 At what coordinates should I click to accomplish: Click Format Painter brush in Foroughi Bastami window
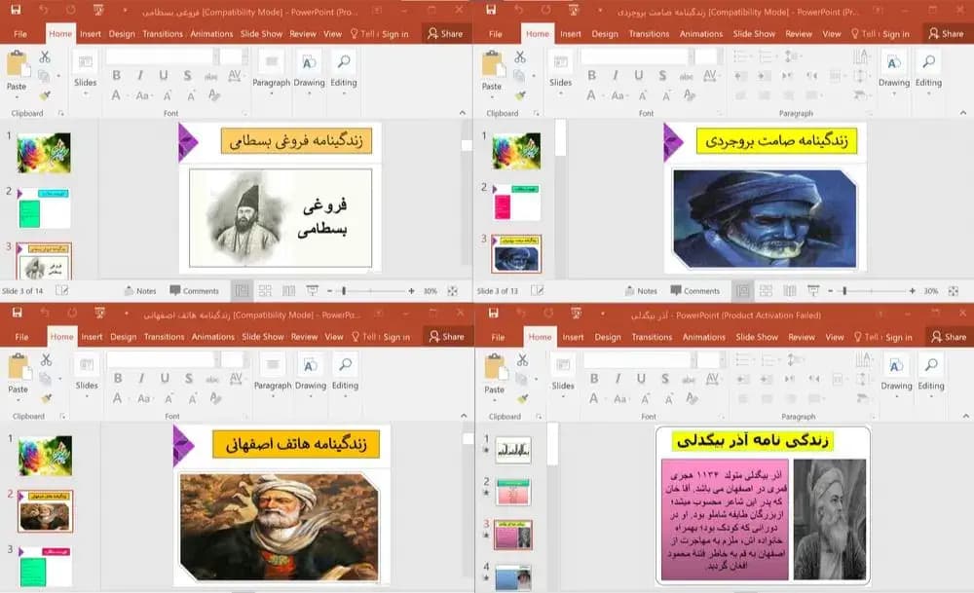click(45, 95)
